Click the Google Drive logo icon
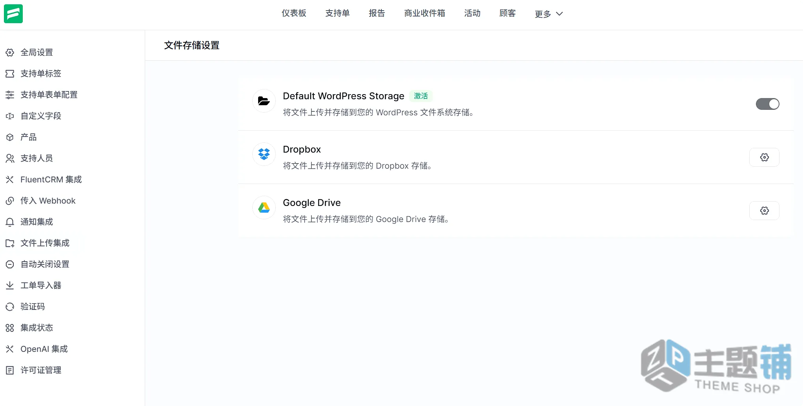803x406 pixels. 264,208
